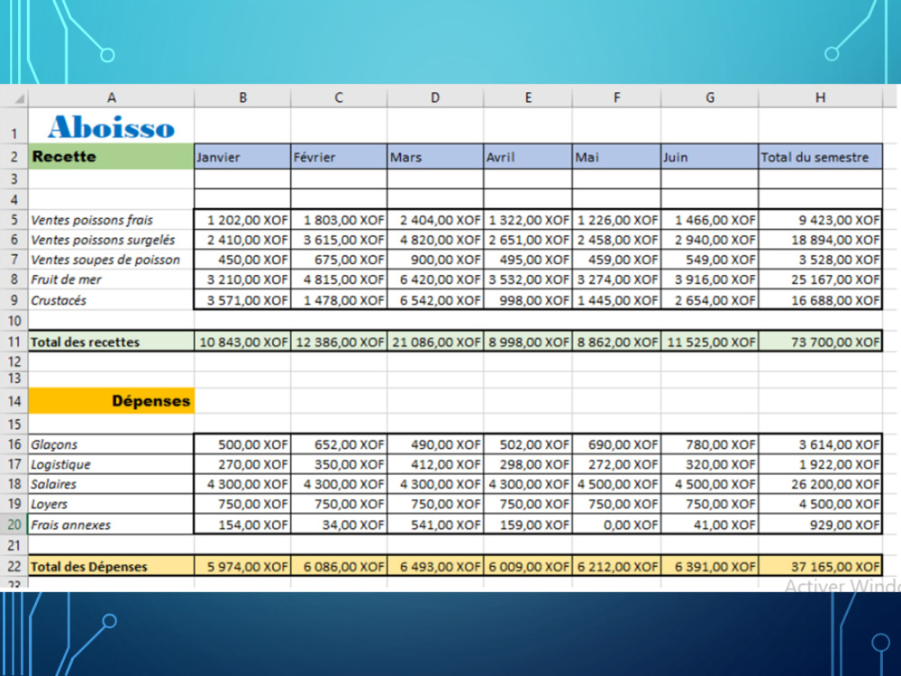Click cell with 6 420,00 XOF
The width and height of the screenshot is (901, 676).
tap(435, 280)
